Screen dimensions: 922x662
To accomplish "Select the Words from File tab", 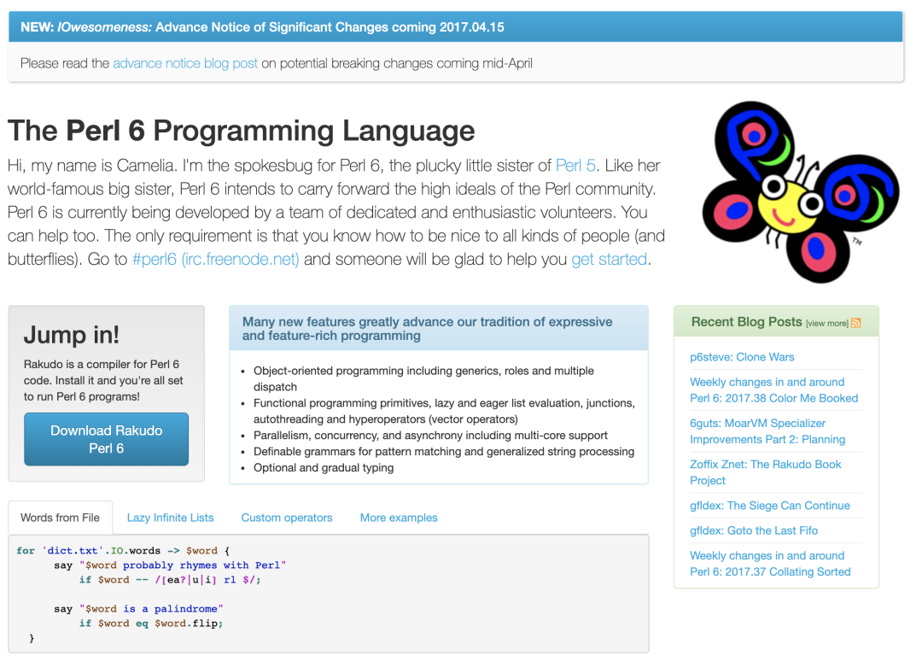I will click(60, 518).
